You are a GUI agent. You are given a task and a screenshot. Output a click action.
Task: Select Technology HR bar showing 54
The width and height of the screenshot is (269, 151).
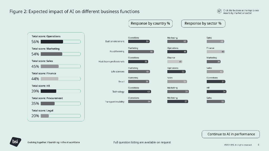(x=216, y=91)
